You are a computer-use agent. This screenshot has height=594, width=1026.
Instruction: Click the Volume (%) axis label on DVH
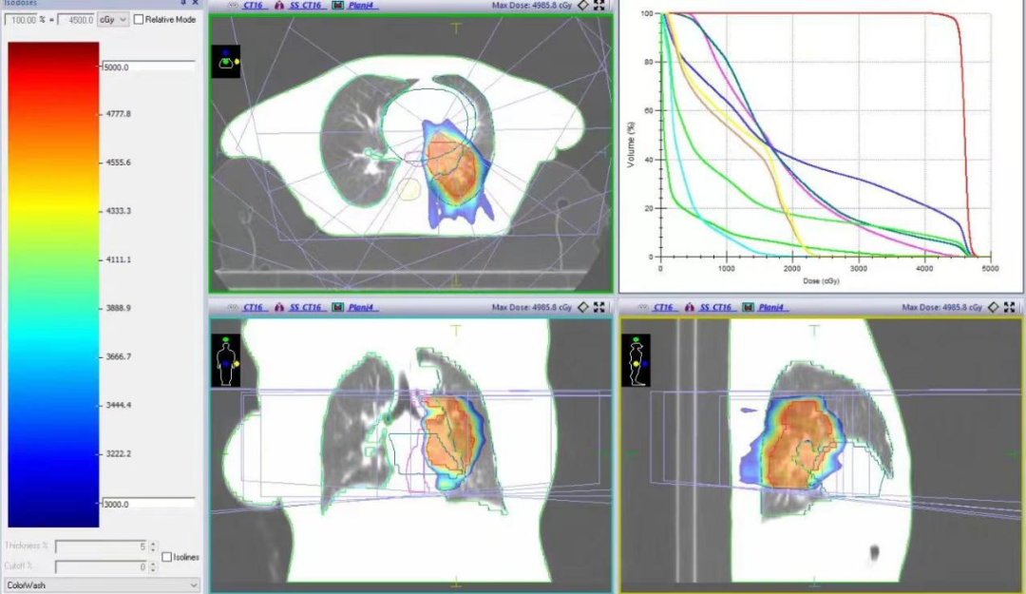tap(631, 144)
